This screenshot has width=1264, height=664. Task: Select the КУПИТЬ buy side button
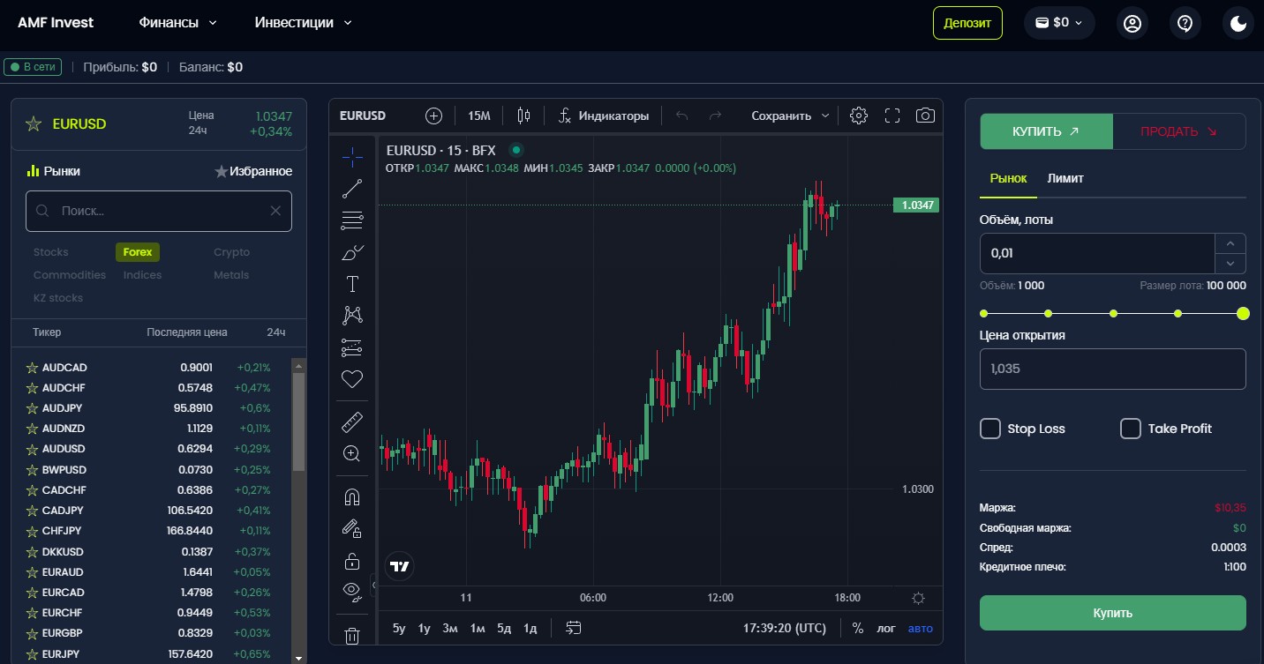click(1047, 131)
